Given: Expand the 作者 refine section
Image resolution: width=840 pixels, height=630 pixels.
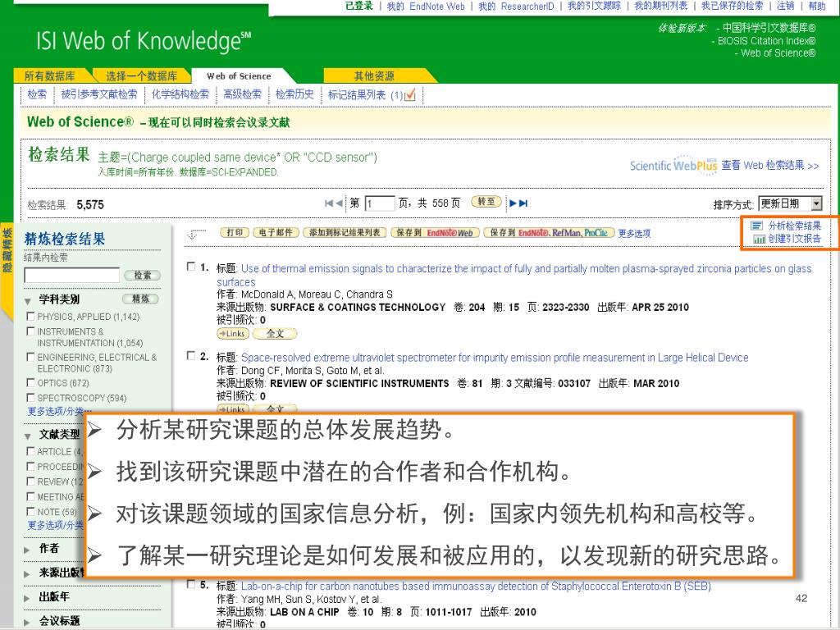Looking at the screenshot, I should pos(27,549).
